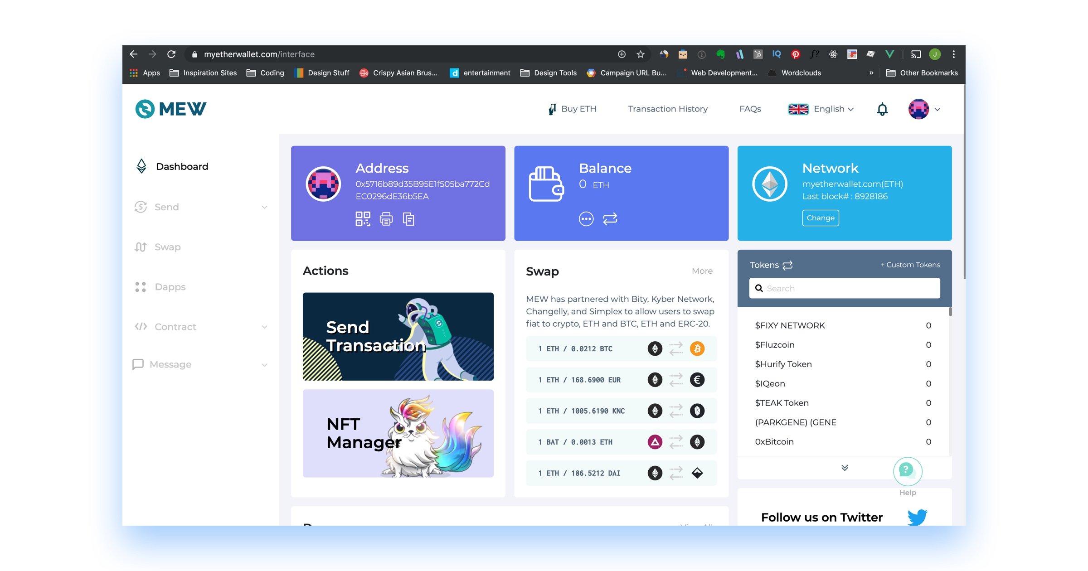Image resolution: width=1088 pixels, height=571 pixels.
Task: Select the $IQeon token row
Action: click(x=843, y=384)
